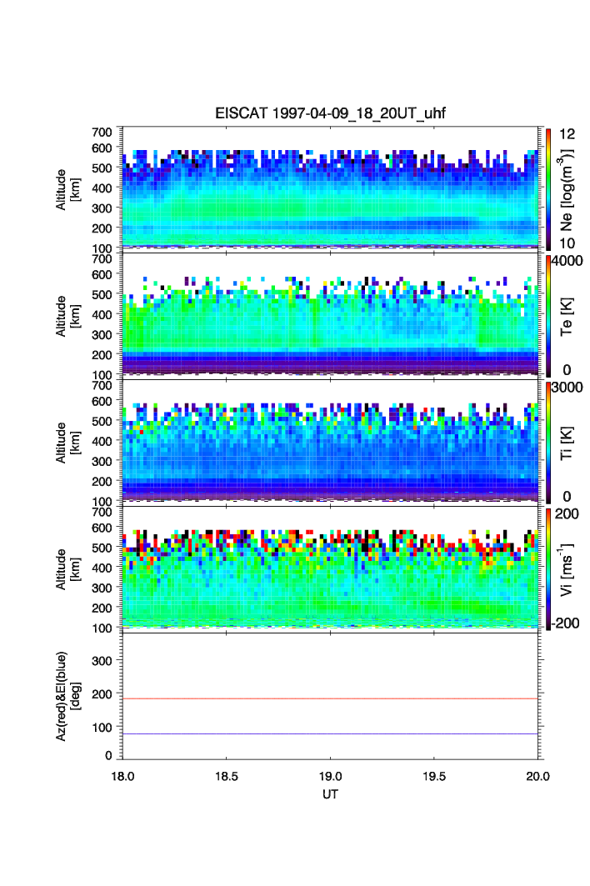590x886 pixels.
Task: Click the 10 value on Ne colorbar
Action: [567, 243]
